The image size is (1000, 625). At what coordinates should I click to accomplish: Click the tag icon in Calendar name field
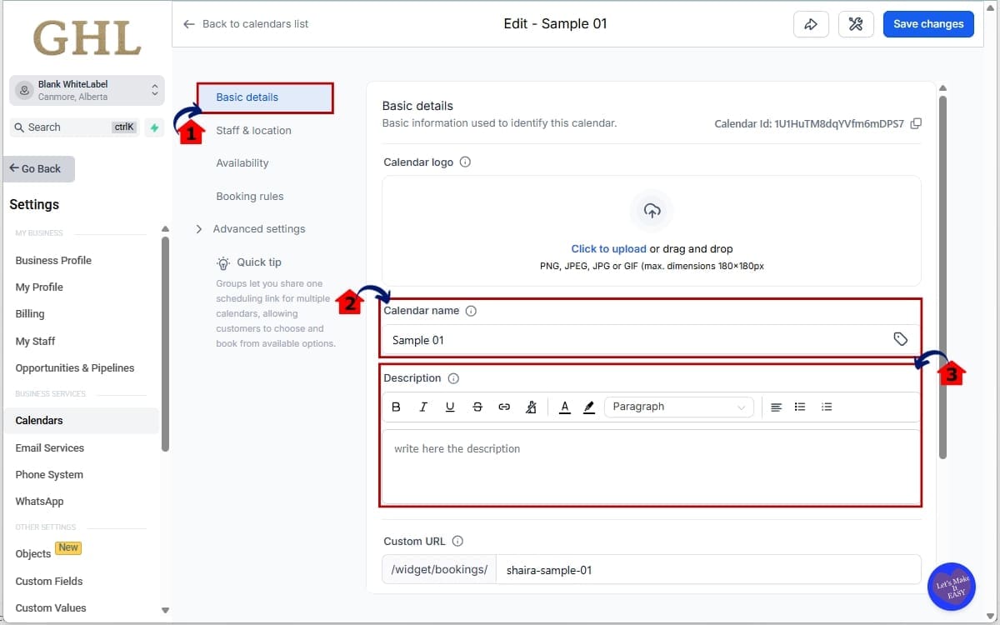pyautogui.click(x=901, y=339)
